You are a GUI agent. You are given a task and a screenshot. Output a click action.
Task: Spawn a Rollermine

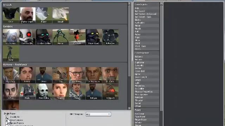point(110,37)
